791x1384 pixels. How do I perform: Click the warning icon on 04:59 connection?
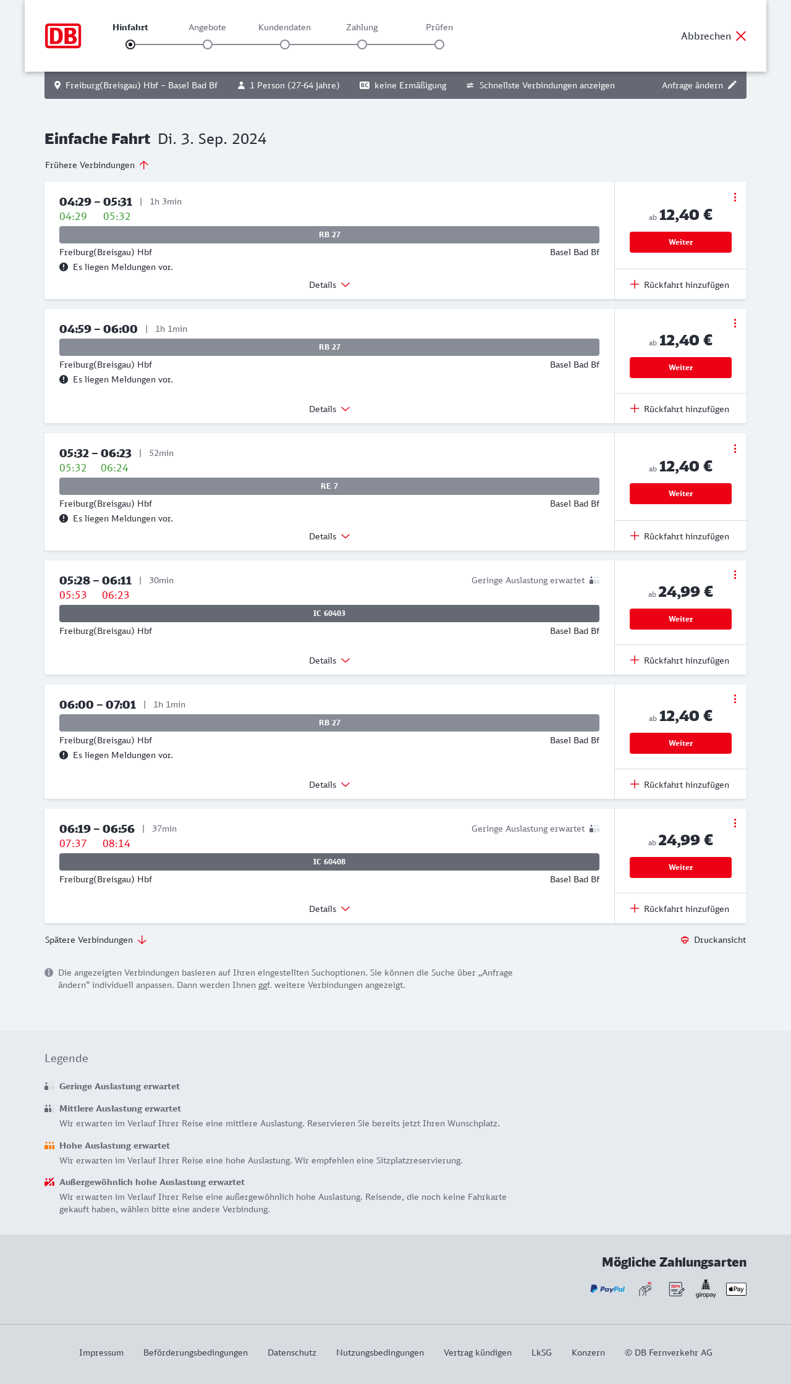64,379
